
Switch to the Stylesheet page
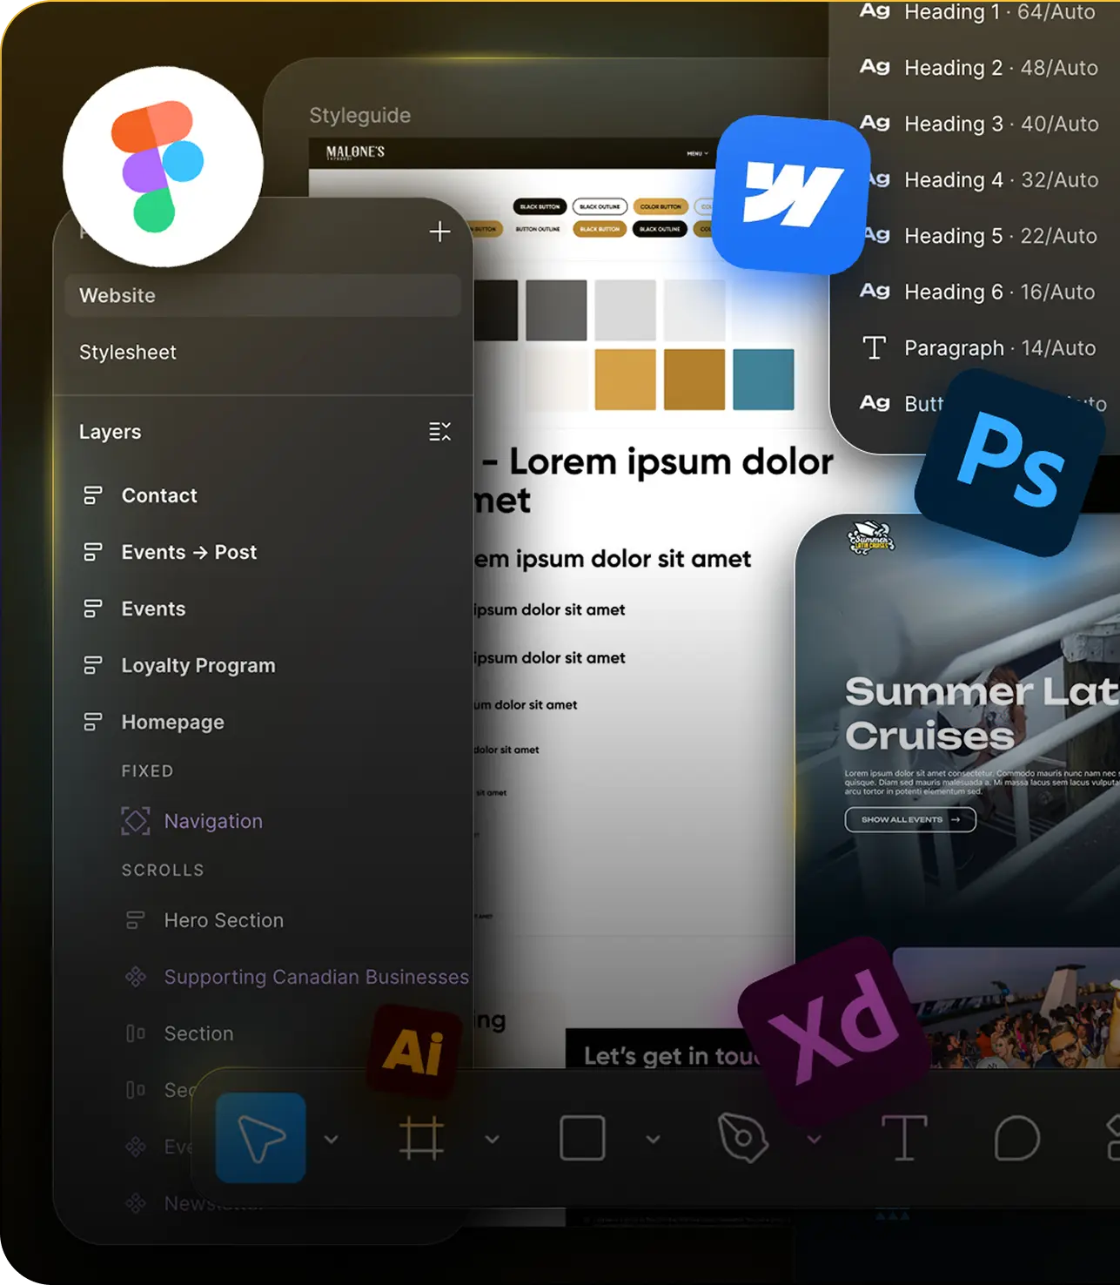127,352
